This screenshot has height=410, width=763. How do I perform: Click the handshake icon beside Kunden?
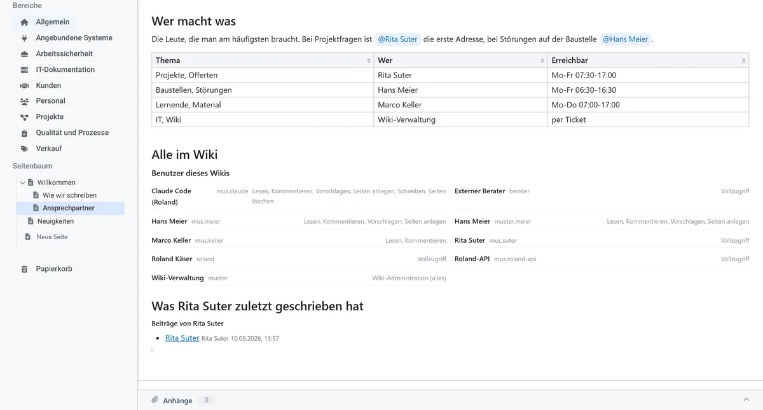(x=24, y=85)
